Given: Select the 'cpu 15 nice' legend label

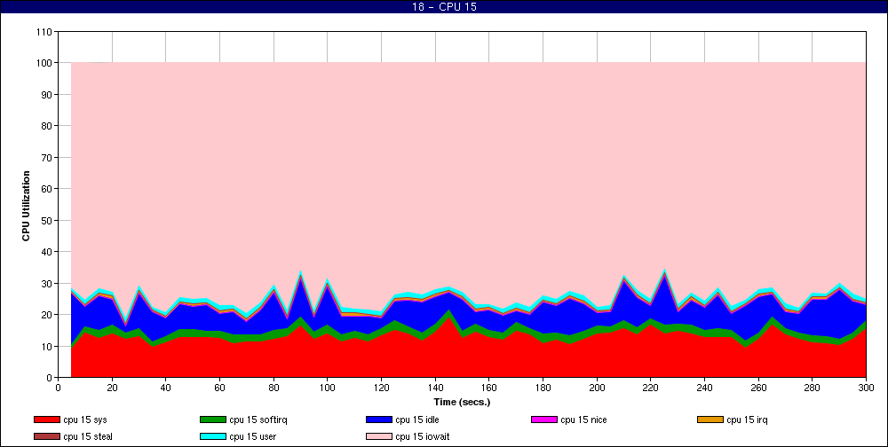Looking at the screenshot, I should [x=583, y=420].
